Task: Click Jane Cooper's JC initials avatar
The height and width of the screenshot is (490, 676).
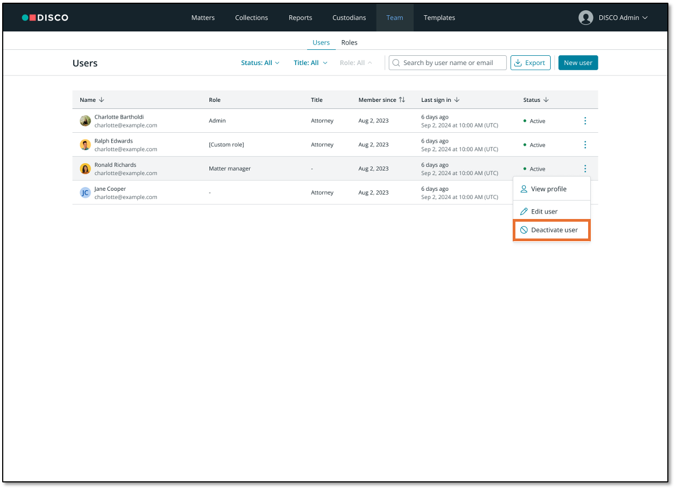Action: [x=85, y=192]
